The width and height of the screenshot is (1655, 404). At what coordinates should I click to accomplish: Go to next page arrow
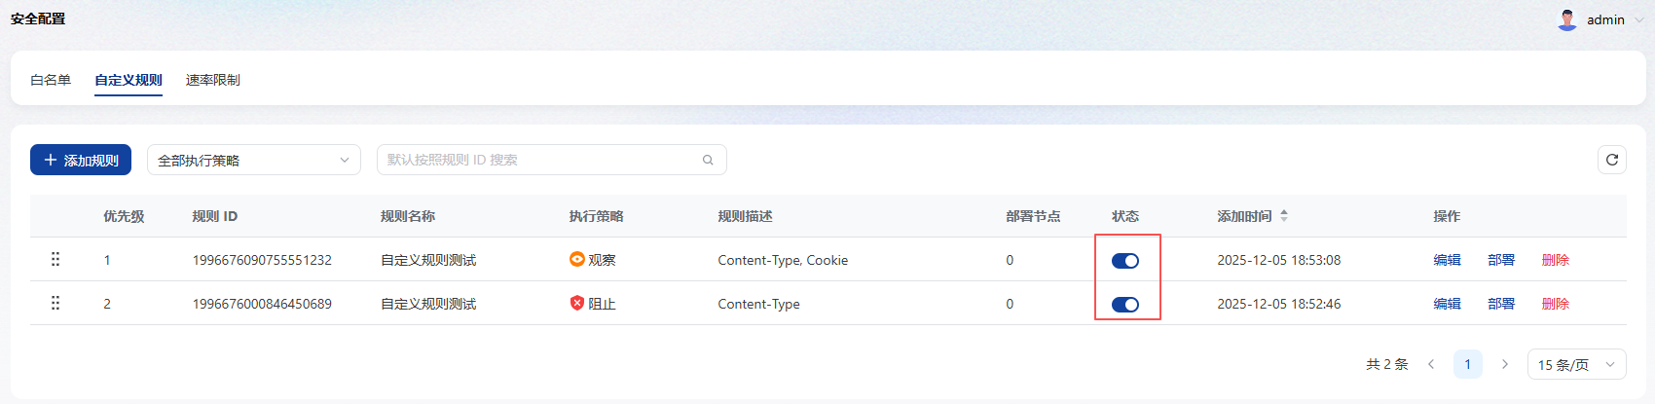1504,364
